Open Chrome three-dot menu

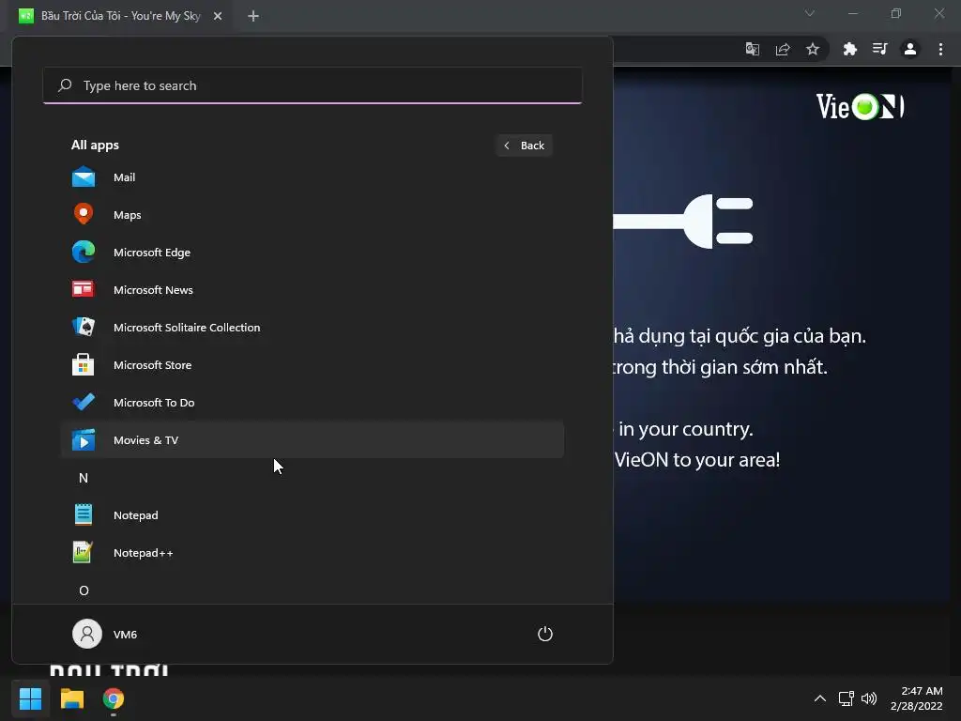940,49
